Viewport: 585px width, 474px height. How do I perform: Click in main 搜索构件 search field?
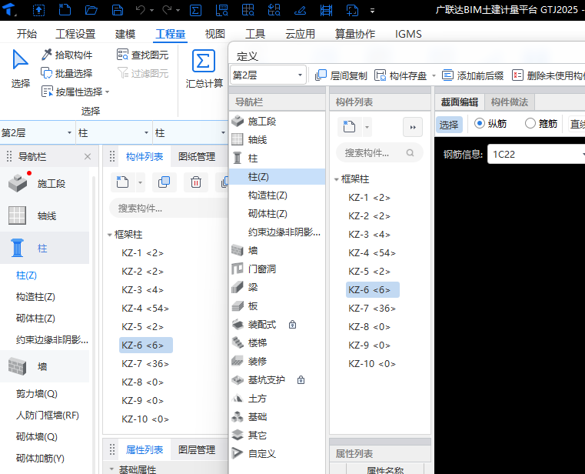168,208
